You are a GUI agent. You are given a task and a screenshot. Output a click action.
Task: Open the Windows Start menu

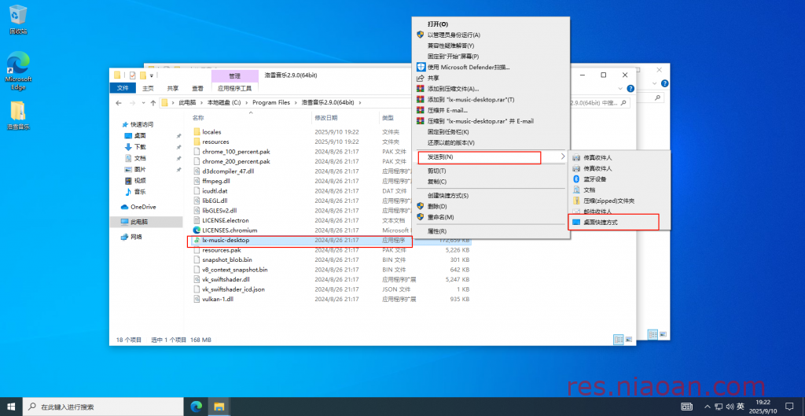(11, 407)
